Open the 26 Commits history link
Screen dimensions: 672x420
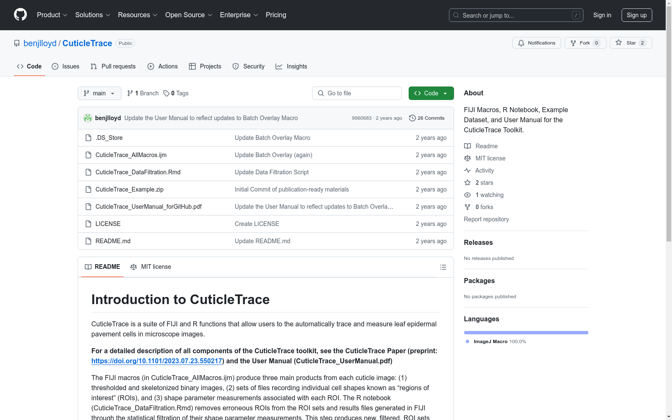pyautogui.click(x=427, y=118)
